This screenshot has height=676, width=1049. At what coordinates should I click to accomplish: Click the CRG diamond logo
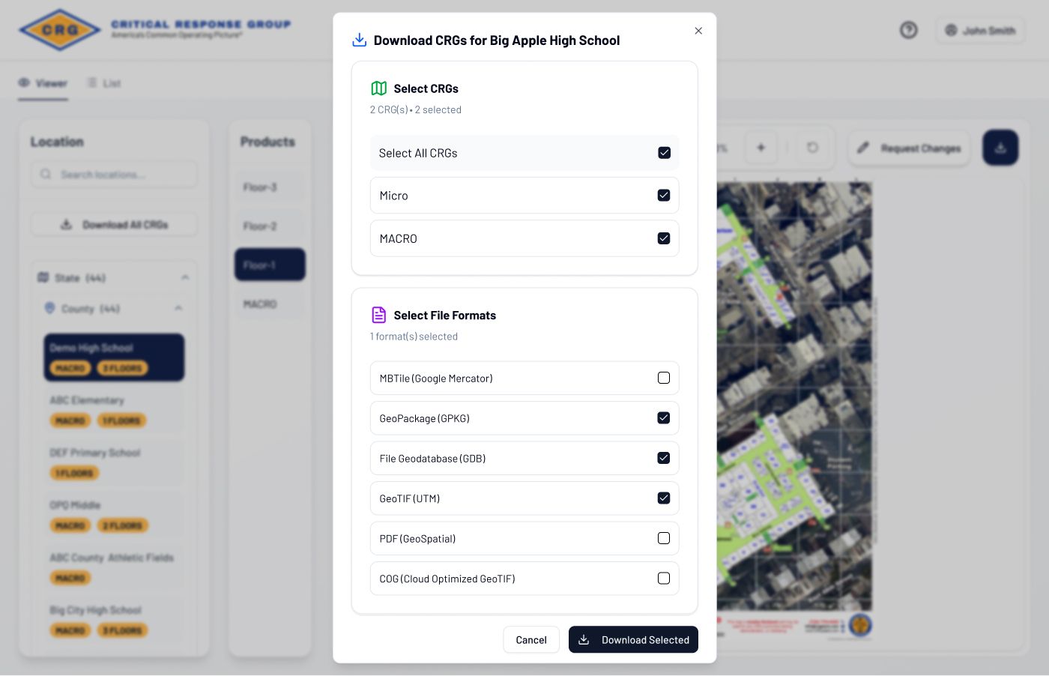[x=60, y=30]
